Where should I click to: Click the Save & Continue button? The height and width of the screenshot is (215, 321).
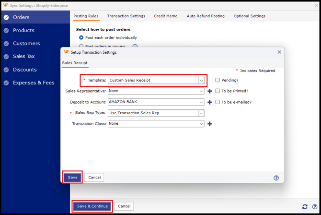click(x=92, y=206)
